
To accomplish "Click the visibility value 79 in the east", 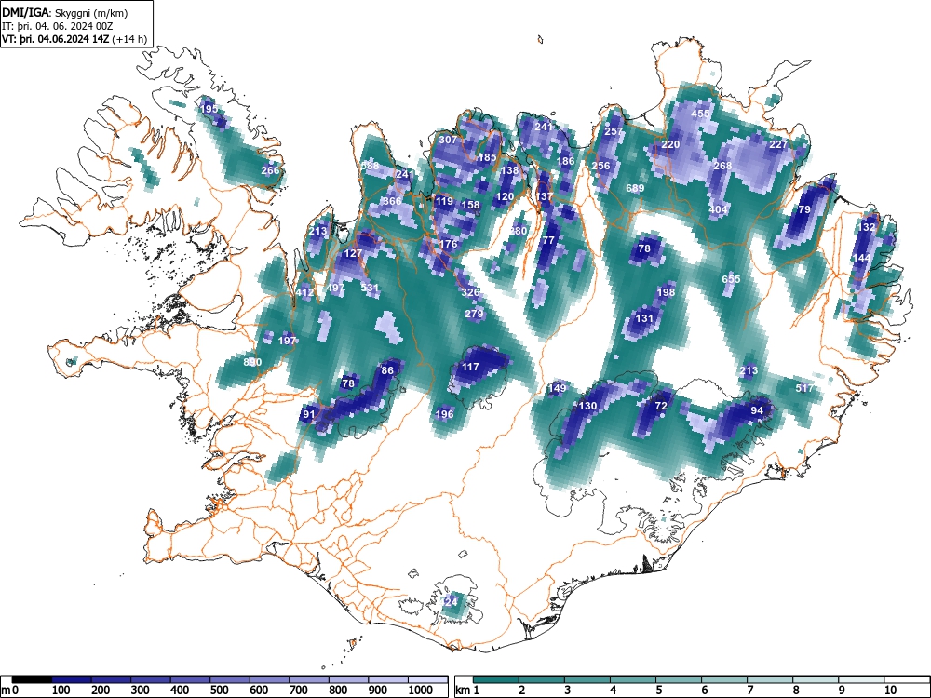I will pos(804,209).
